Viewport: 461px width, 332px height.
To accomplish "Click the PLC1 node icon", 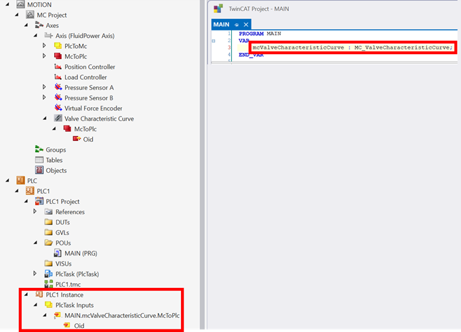I will coord(30,190).
